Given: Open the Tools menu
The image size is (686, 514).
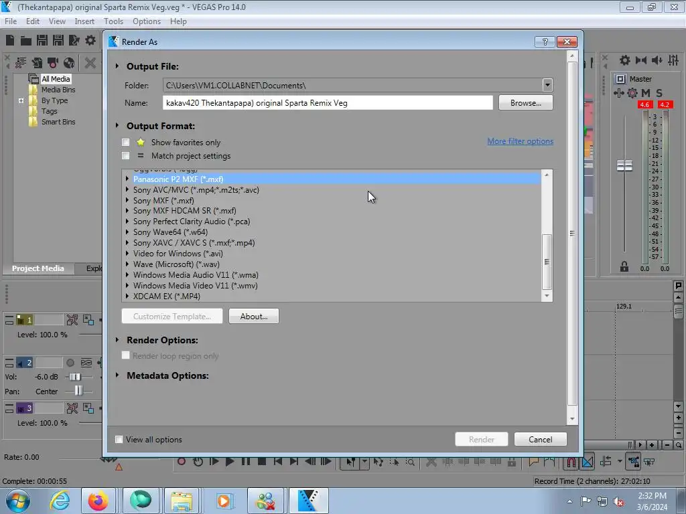Looking at the screenshot, I should [x=113, y=21].
